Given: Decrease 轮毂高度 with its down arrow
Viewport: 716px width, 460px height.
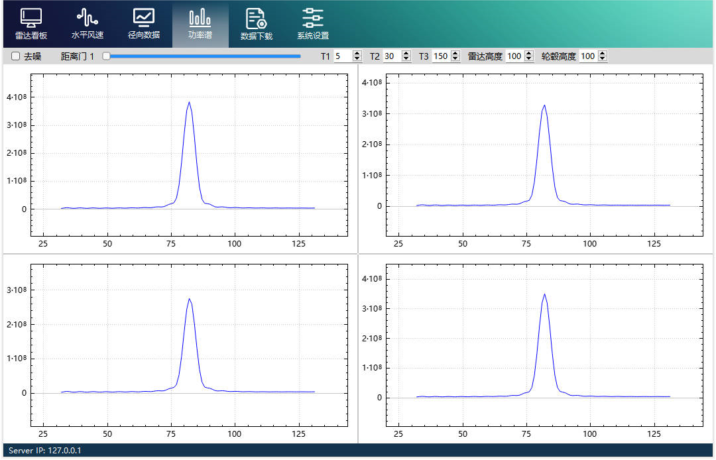Looking at the screenshot, I should [602, 59].
